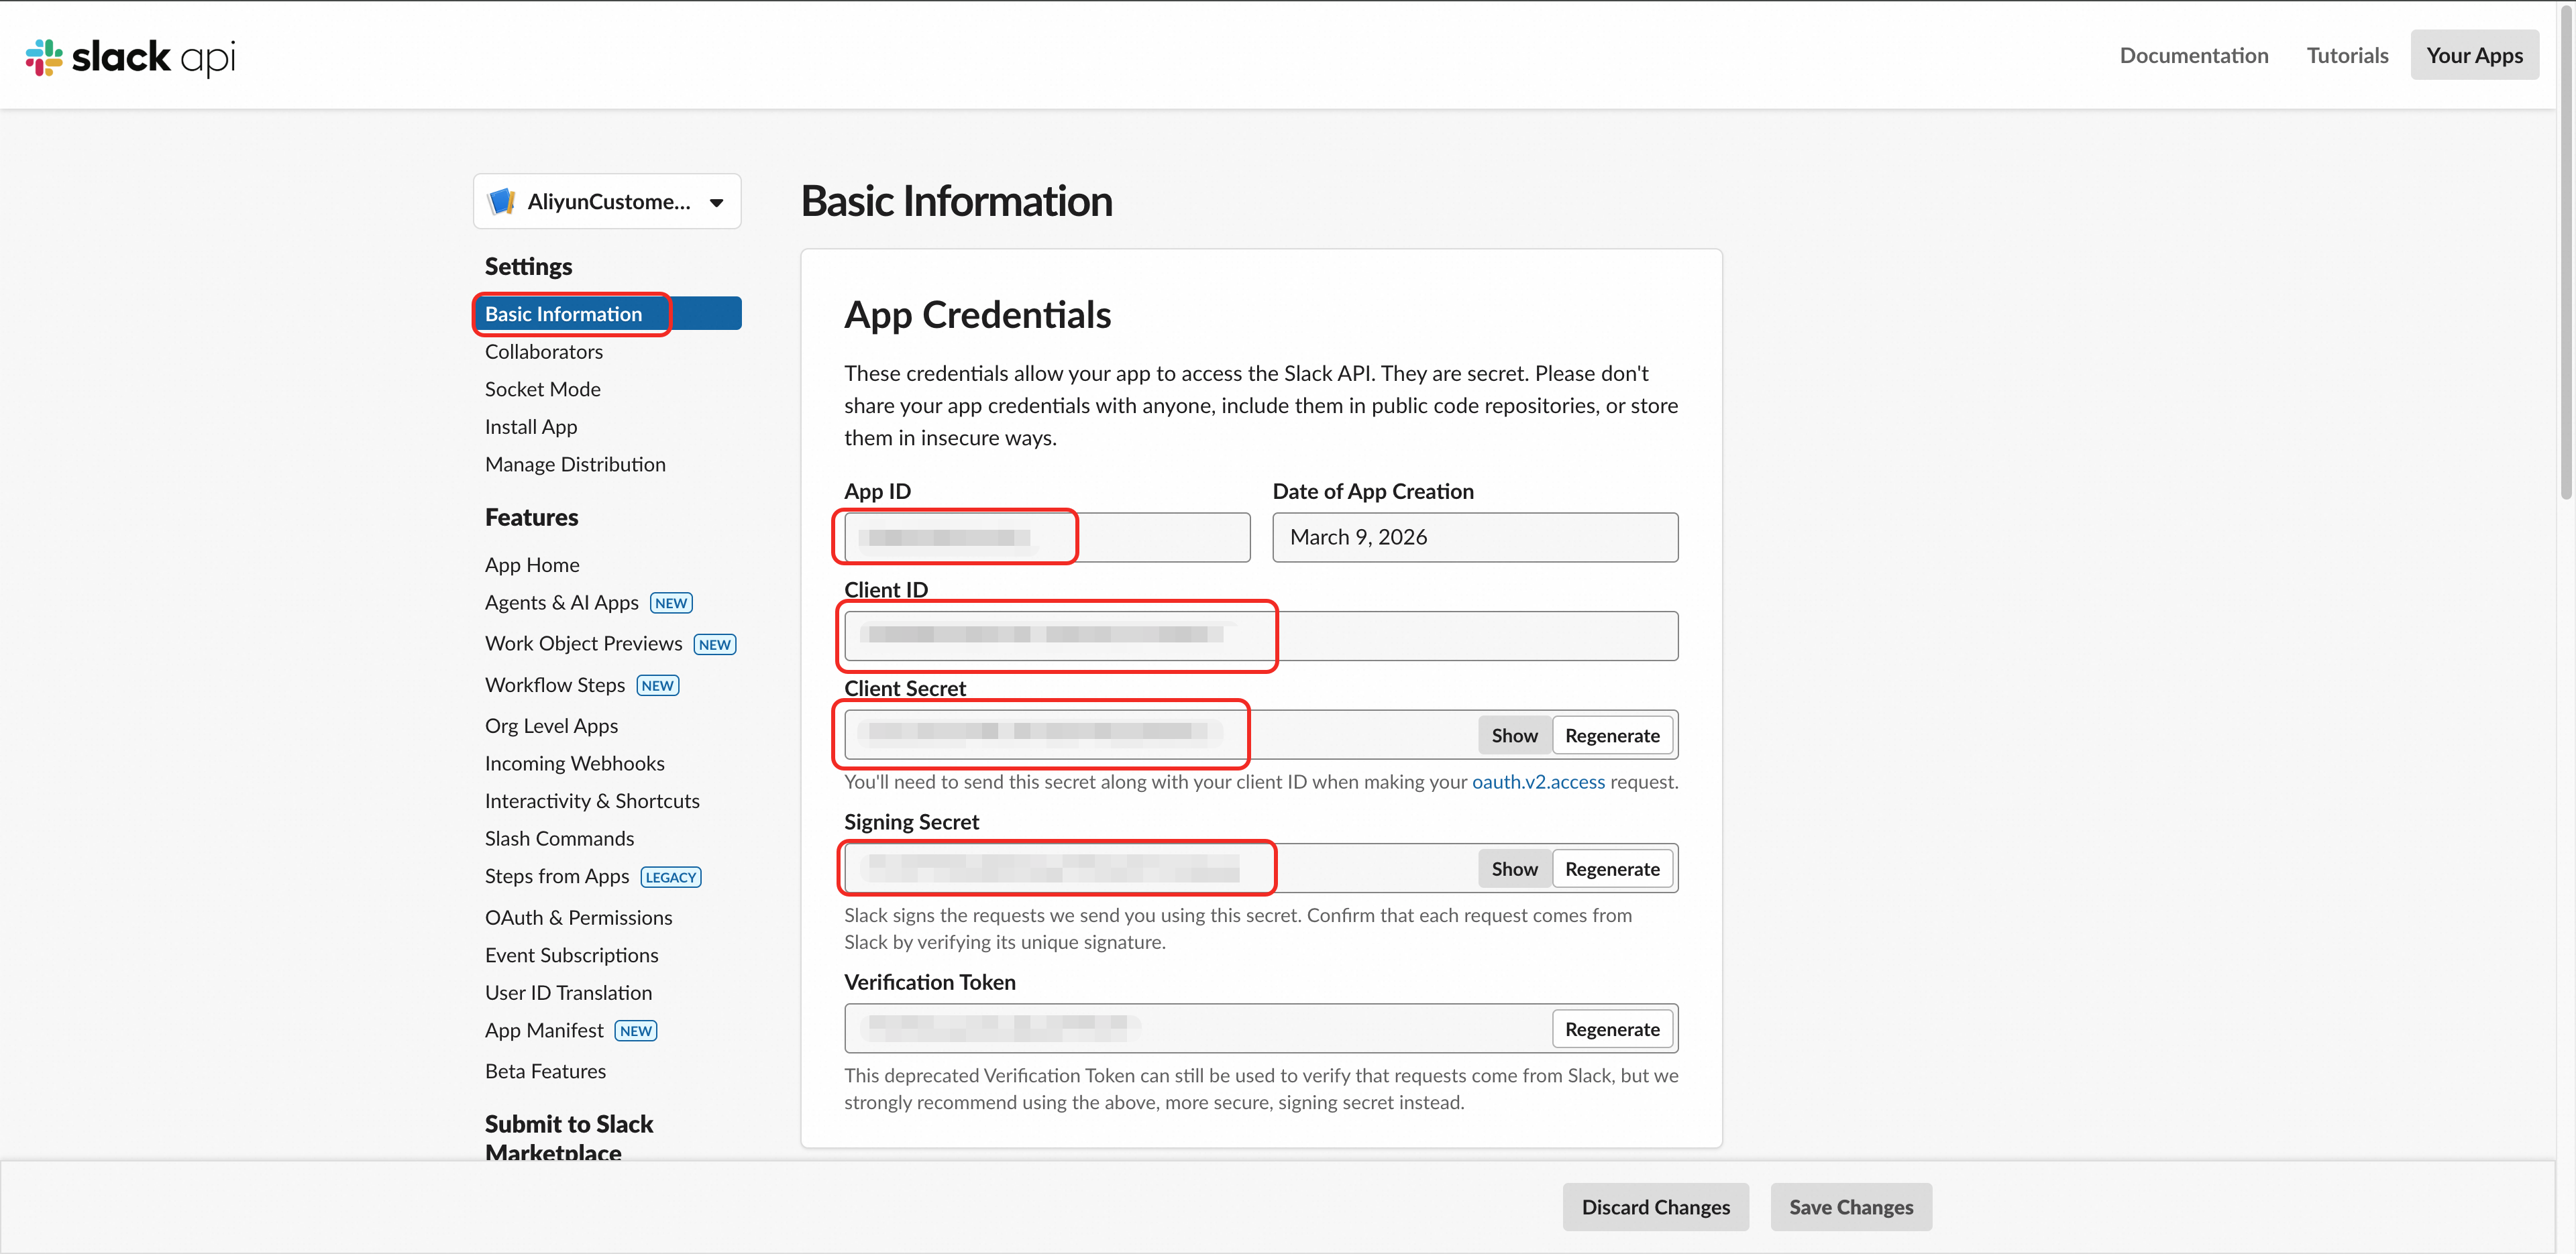Open Your Apps

(2474, 55)
